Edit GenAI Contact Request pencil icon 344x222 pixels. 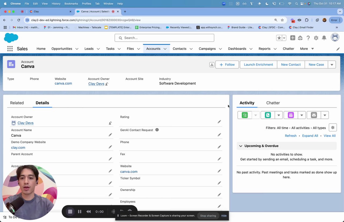[219, 135]
